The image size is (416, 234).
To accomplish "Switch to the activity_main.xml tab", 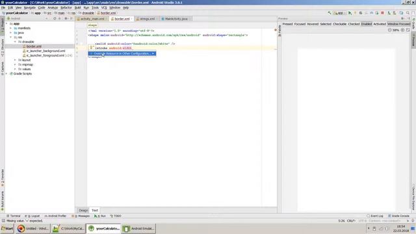I will (x=92, y=19).
